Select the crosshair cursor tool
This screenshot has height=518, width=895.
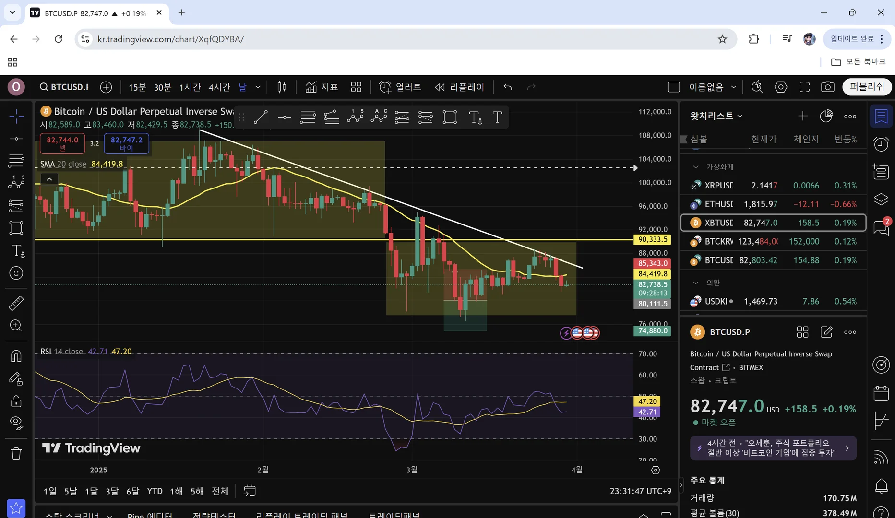pos(16,116)
